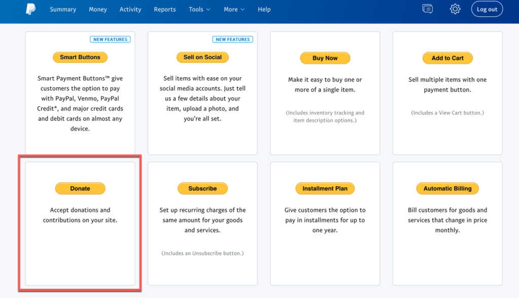Screen dimensions: 519x298
Task: Click the New Features badge on Smart Buttons card
Action: click(x=110, y=39)
